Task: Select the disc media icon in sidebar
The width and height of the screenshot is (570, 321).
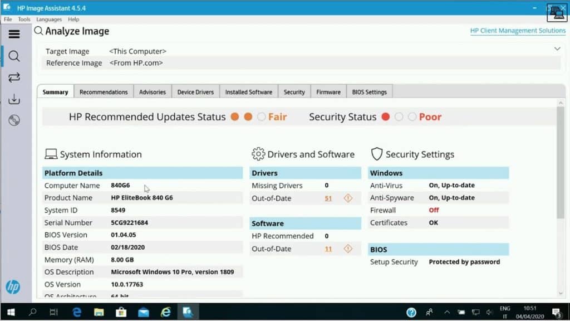Action: pos(14,120)
